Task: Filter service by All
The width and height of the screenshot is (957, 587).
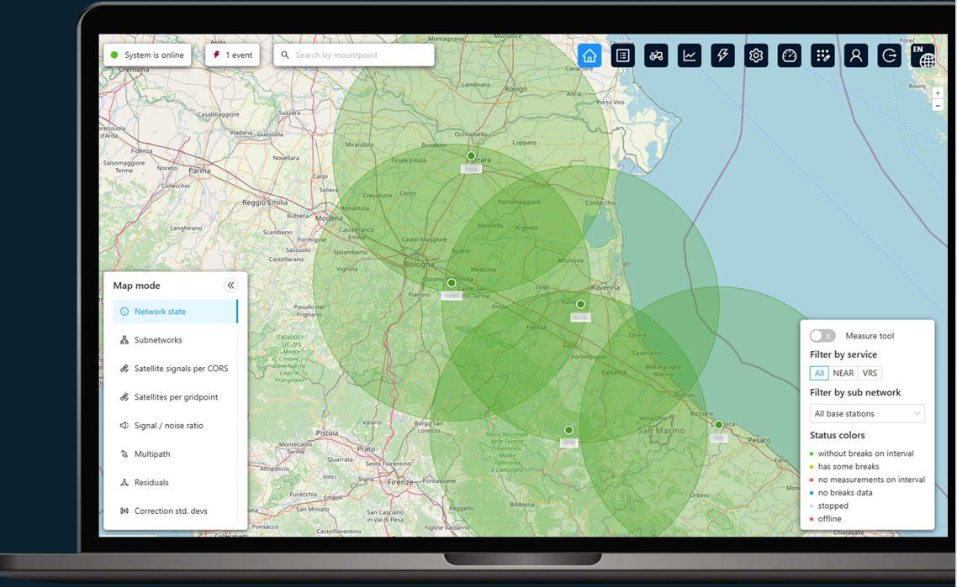Action: tap(819, 373)
